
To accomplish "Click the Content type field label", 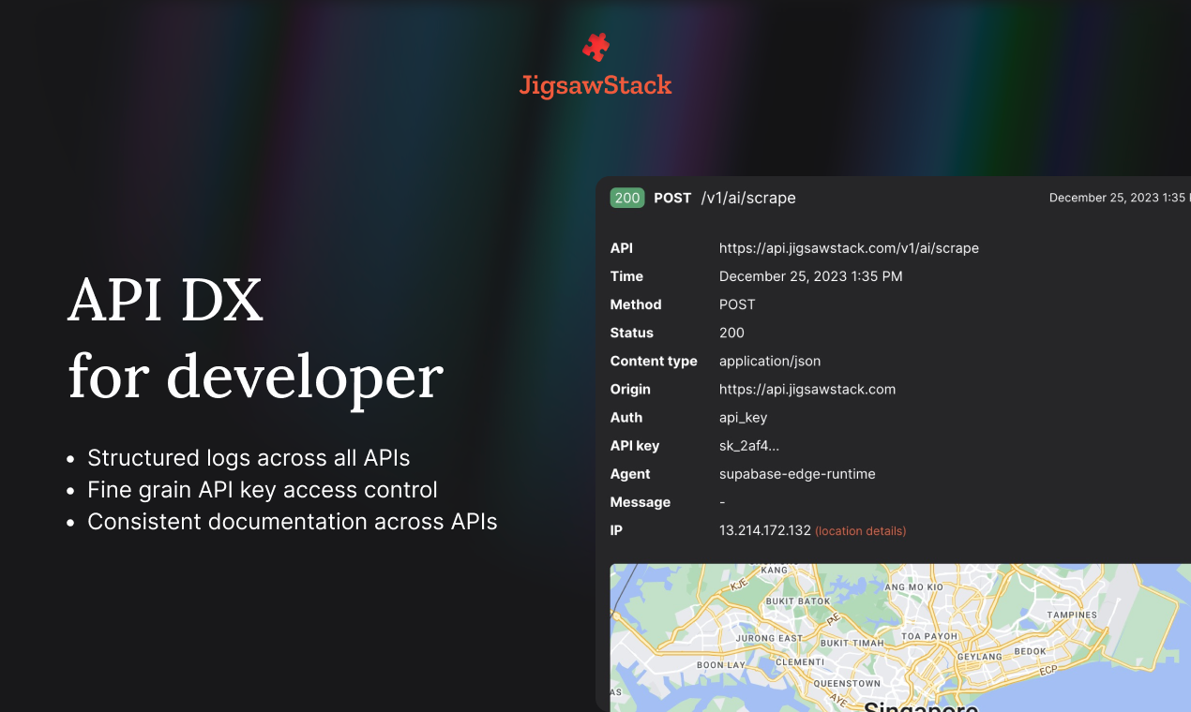I will pyautogui.click(x=654, y=362).
